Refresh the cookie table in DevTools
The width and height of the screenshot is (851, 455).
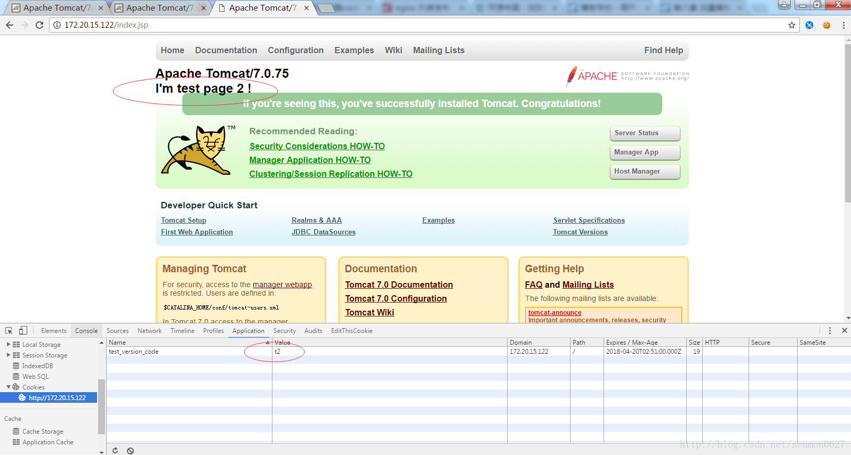115,451
